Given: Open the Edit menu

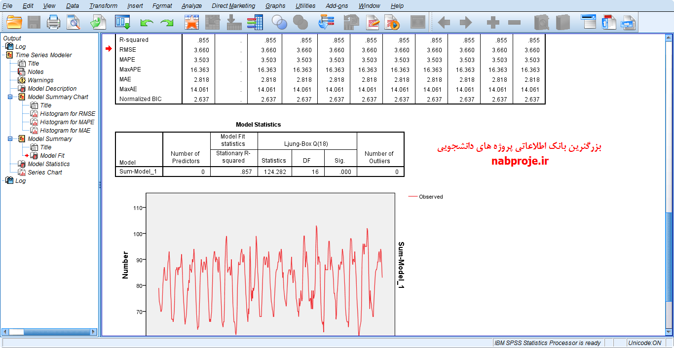Looking at the screenshot, I should tap(28, 6).
